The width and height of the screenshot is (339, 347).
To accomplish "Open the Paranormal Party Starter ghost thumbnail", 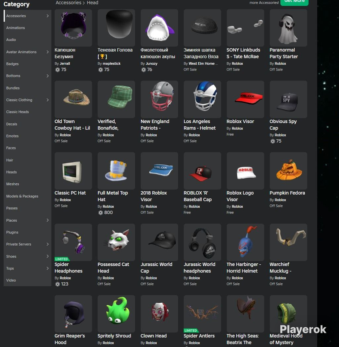I will 288,28.
